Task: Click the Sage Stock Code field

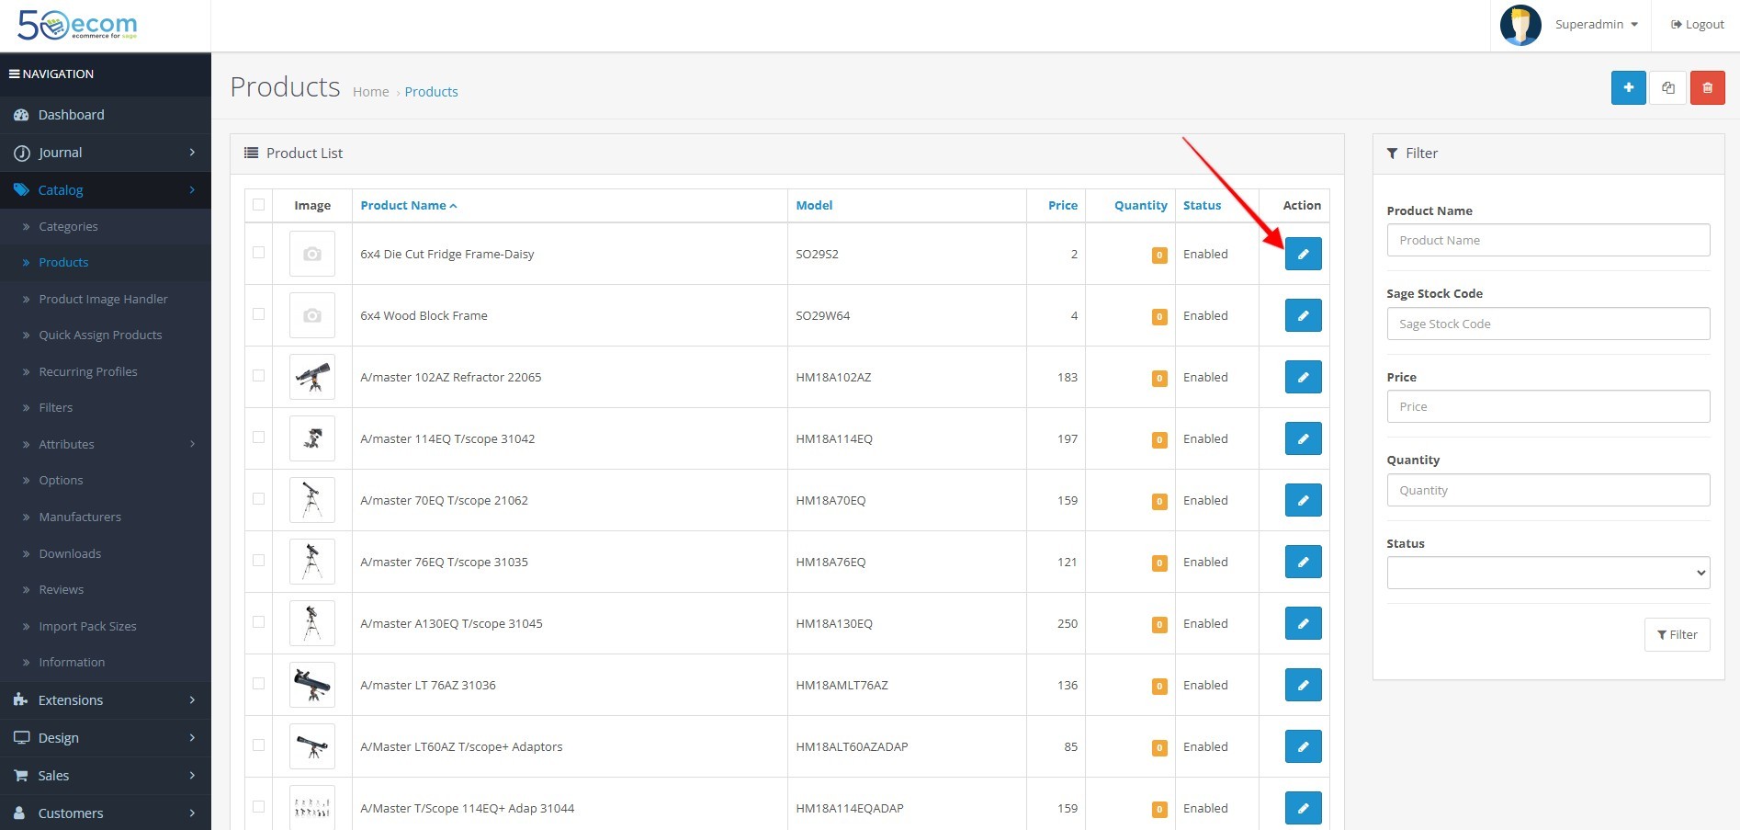Action: pos(1548,324)
